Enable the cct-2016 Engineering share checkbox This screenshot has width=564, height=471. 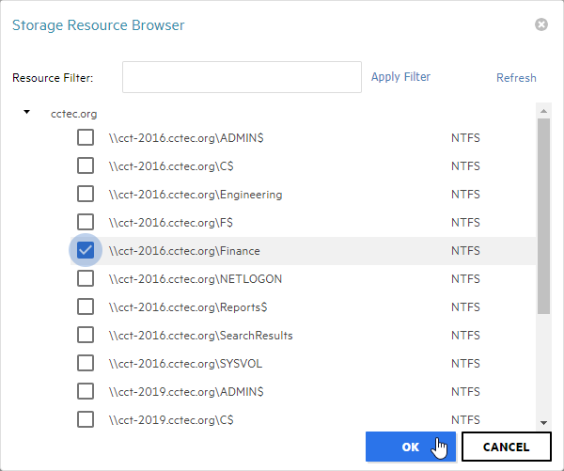[x=86, y=195]
